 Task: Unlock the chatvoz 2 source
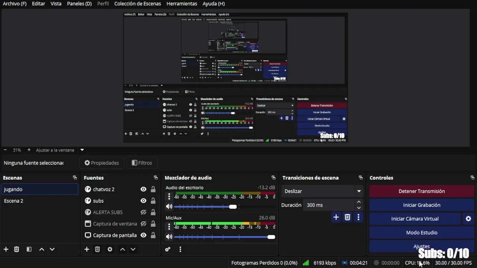click(153, 189)
